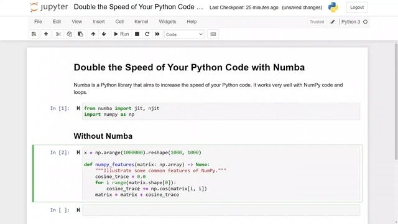Viewport: 398px width, 224px height.
Task: Click the Python logo icon
Action: (x=333, y=7)
